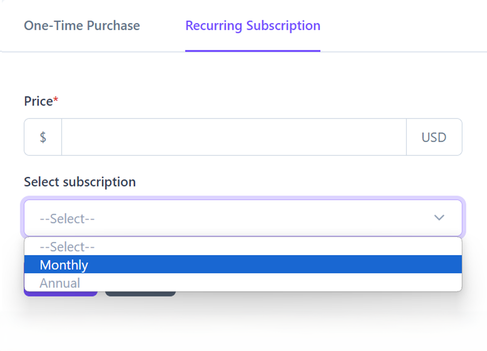Click into the Price input field
This screenshot has height=351, width=487.
click(234, 137)
